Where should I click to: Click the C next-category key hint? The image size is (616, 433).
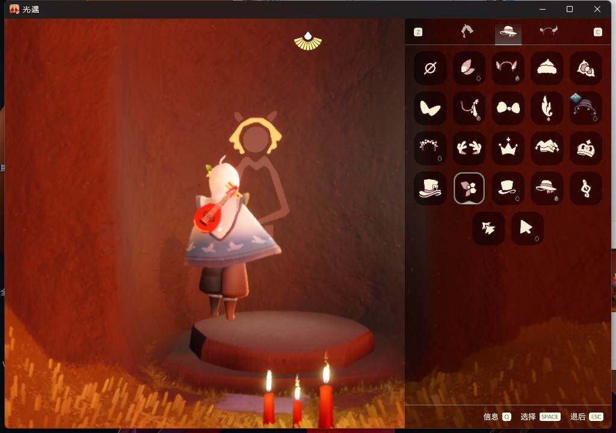tap(597, 32)
